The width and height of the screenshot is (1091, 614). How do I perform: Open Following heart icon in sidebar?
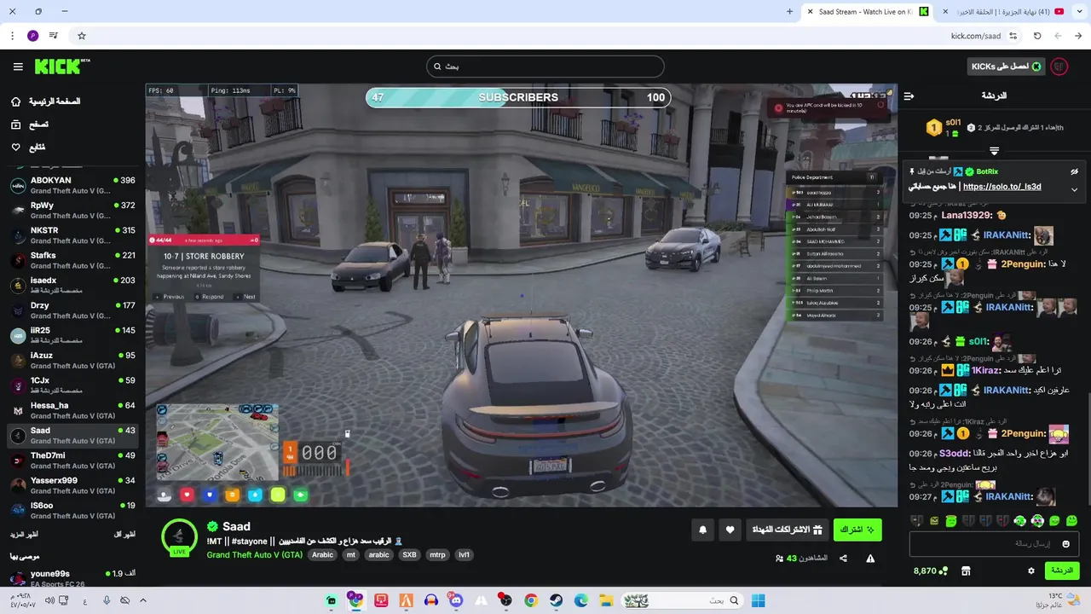(x=16, y=148)
